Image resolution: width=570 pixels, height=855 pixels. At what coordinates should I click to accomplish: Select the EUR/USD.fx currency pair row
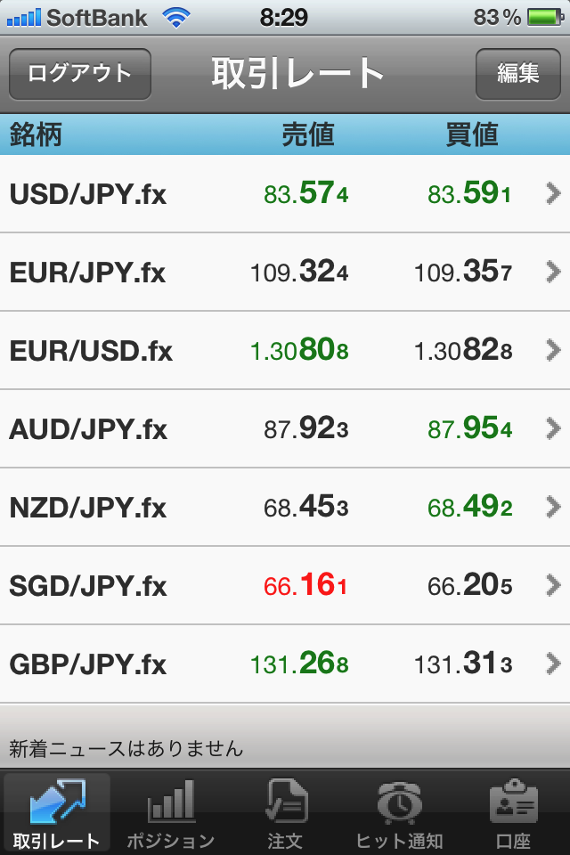[285, 350]
